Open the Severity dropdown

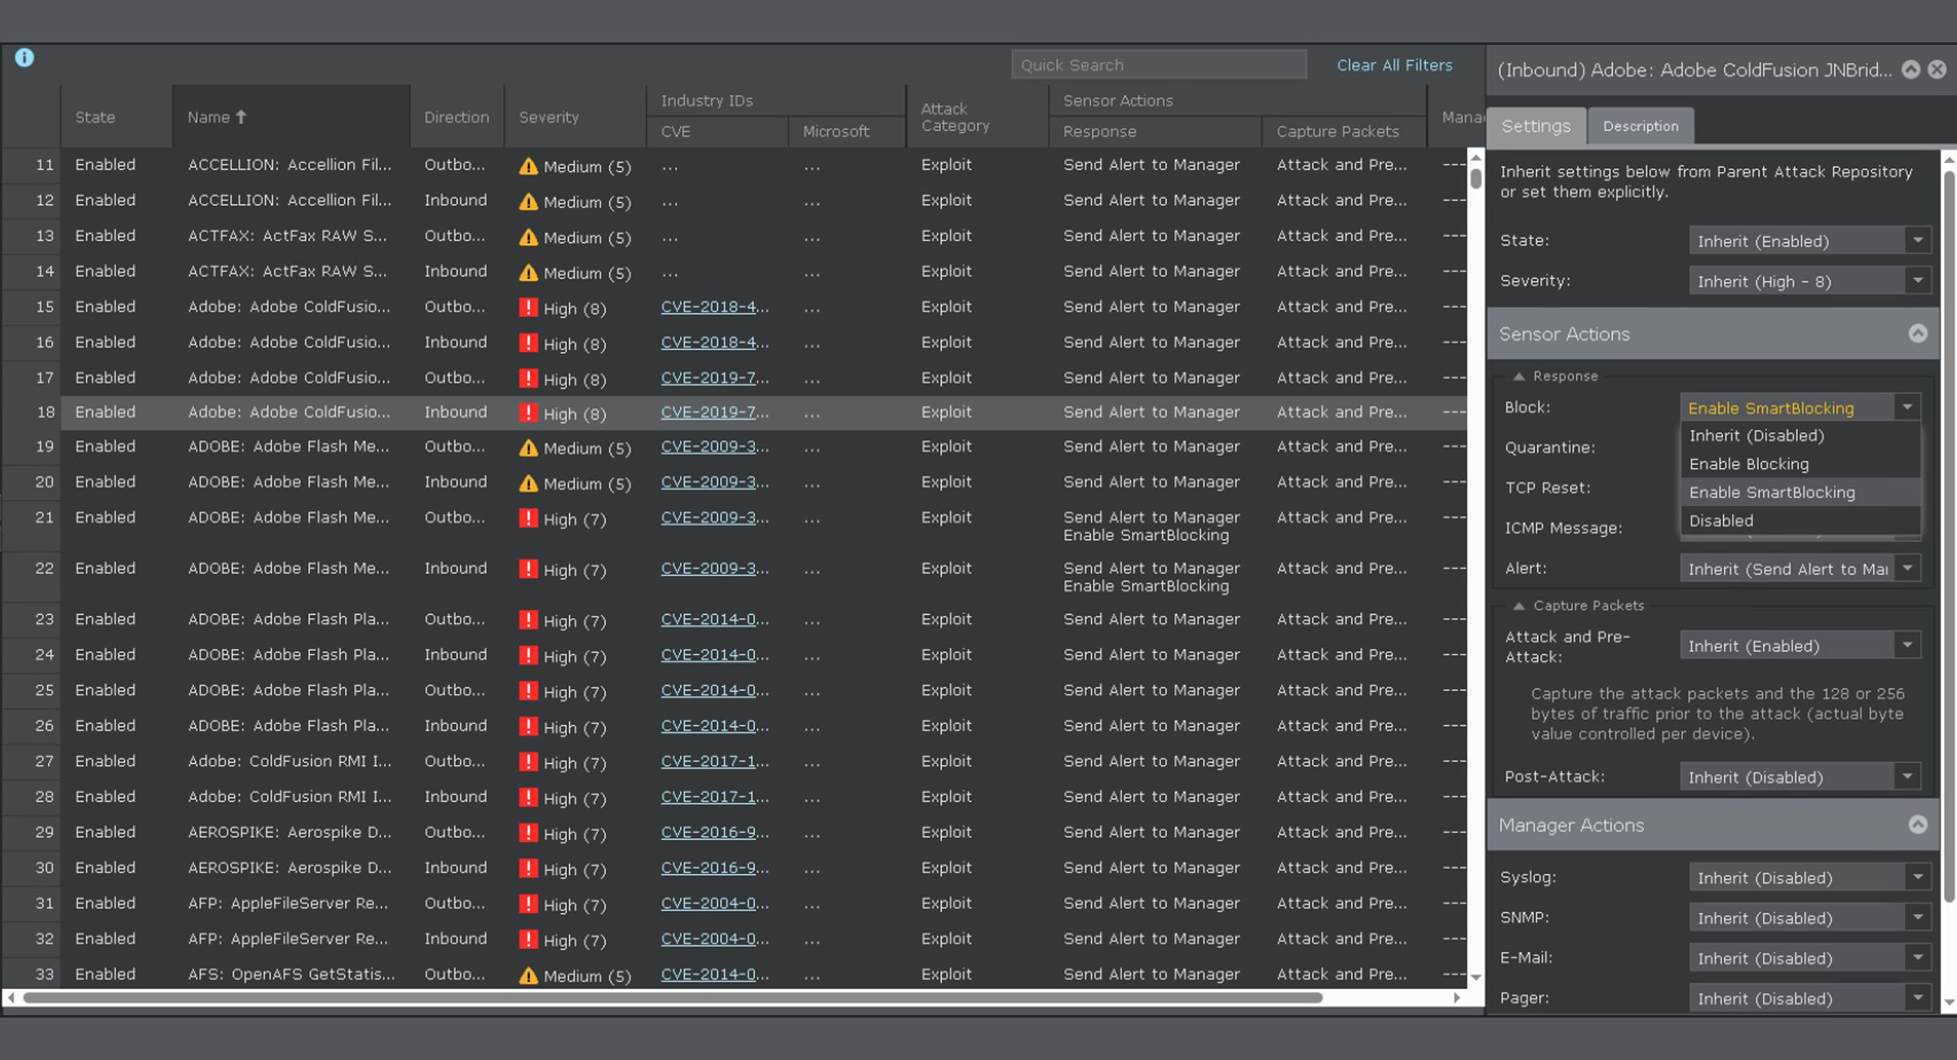click(1810, 281)
